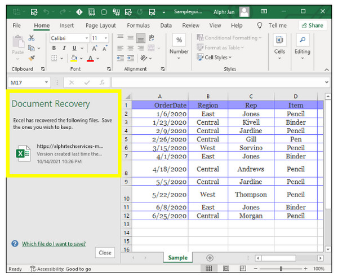The width and height of the screenshot is (338, 277).
Task: Add a new sheet with plus icon
Action: point(210,258)
